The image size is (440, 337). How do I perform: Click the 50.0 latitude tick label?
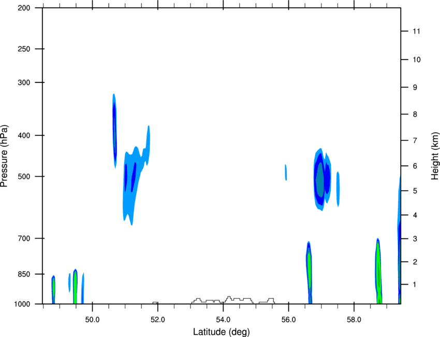92,320
